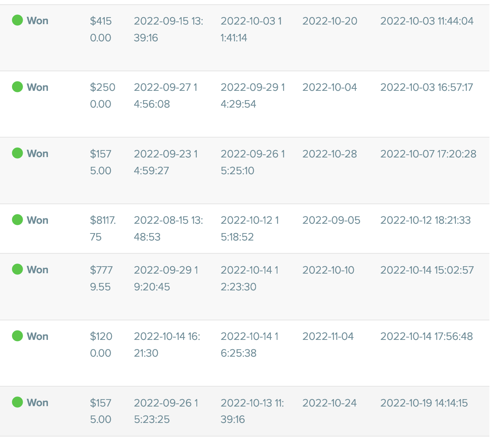Click the 2022-10-03 16:57:17 timestamp
Image resolution: width=498 pixels, height=442 pixels.
426,87
